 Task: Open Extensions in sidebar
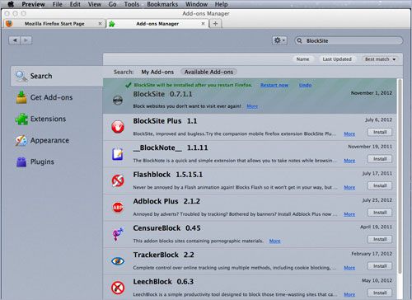40,119
